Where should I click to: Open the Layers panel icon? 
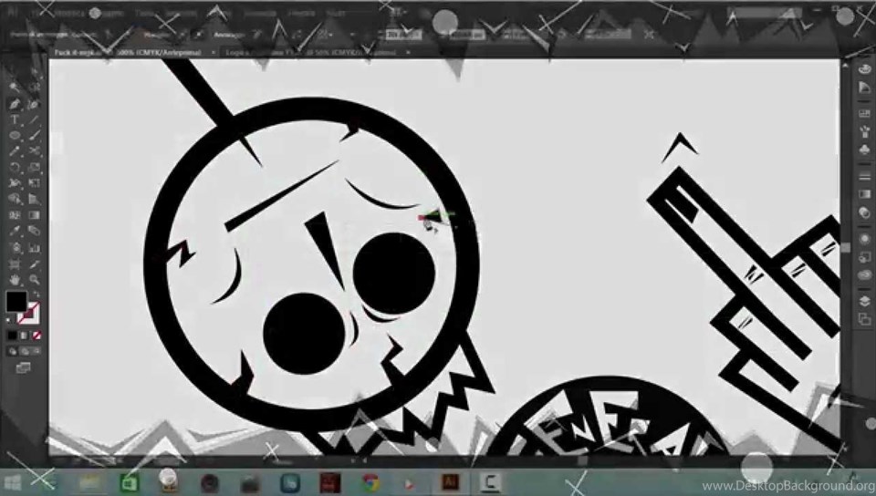click(x=864, y=301)
